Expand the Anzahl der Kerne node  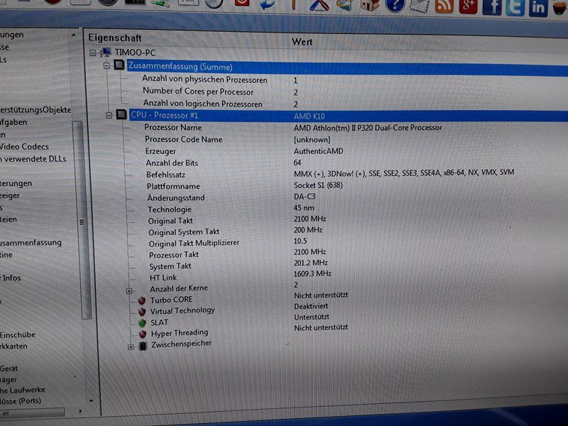129,290
